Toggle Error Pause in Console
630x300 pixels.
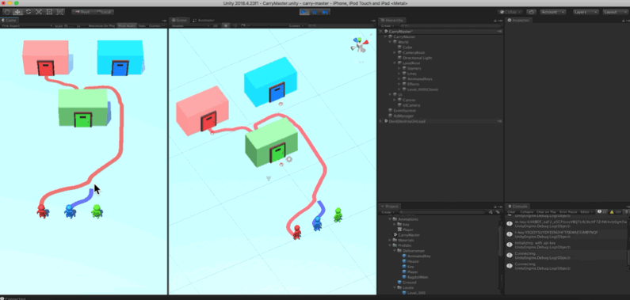(568, 212)
